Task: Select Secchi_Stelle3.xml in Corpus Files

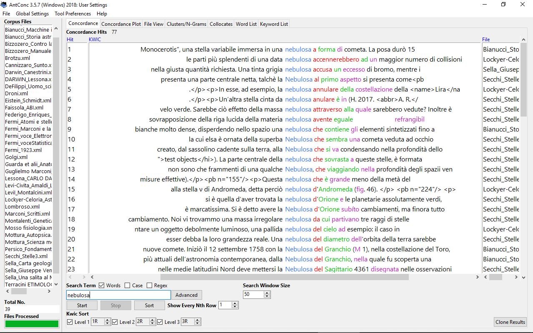Action: pyautogui.click(x=26, y=256)
